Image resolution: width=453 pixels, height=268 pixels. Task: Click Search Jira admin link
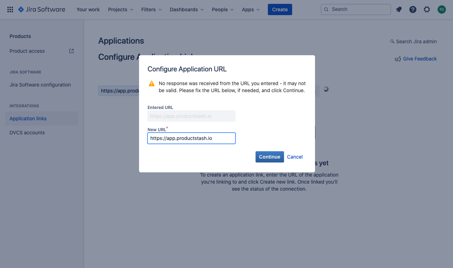tap(416, 42)
